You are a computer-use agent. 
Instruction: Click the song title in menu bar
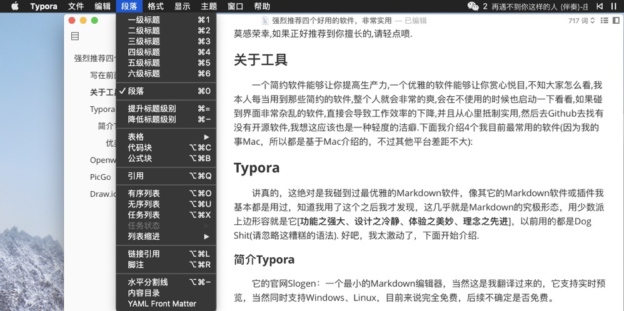[x=540, y=6]
